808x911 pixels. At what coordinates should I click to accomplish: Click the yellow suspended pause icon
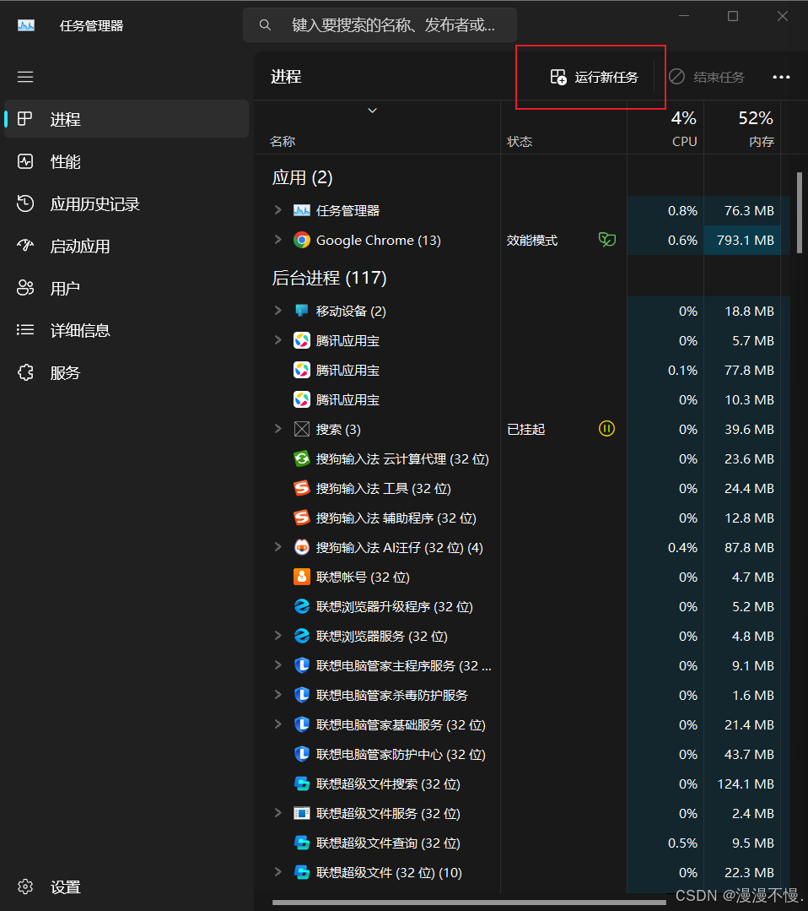606,429
